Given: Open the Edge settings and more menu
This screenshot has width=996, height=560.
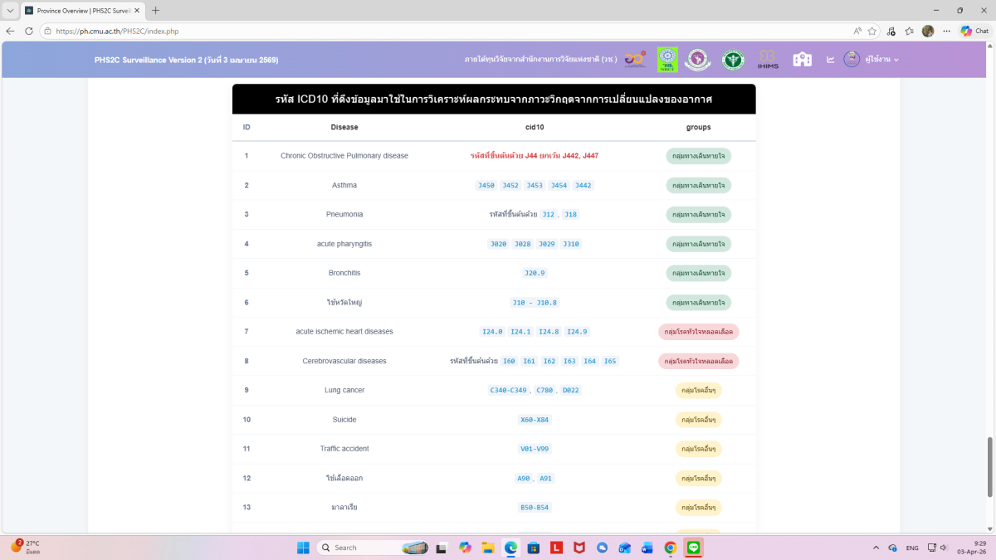Looking at the screenshot, I should click(x=947, y=31).
